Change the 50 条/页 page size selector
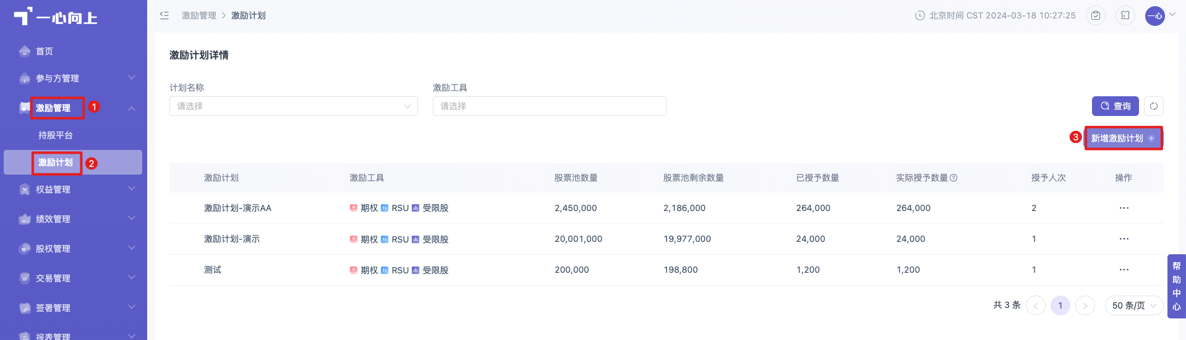Viewport: 1186px width, 340px height. (1134, 305)
